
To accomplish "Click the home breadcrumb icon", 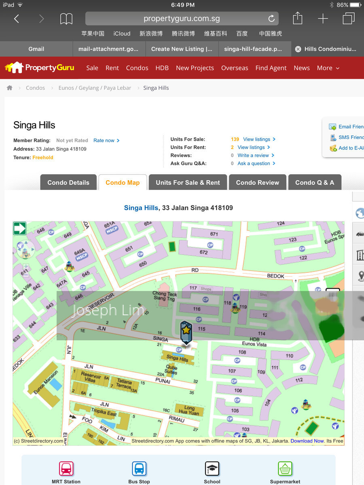I will pos(10,88).
